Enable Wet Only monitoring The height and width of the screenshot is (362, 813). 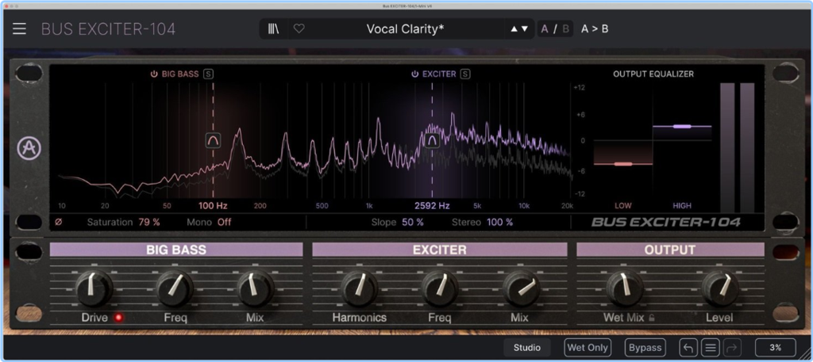588,348
